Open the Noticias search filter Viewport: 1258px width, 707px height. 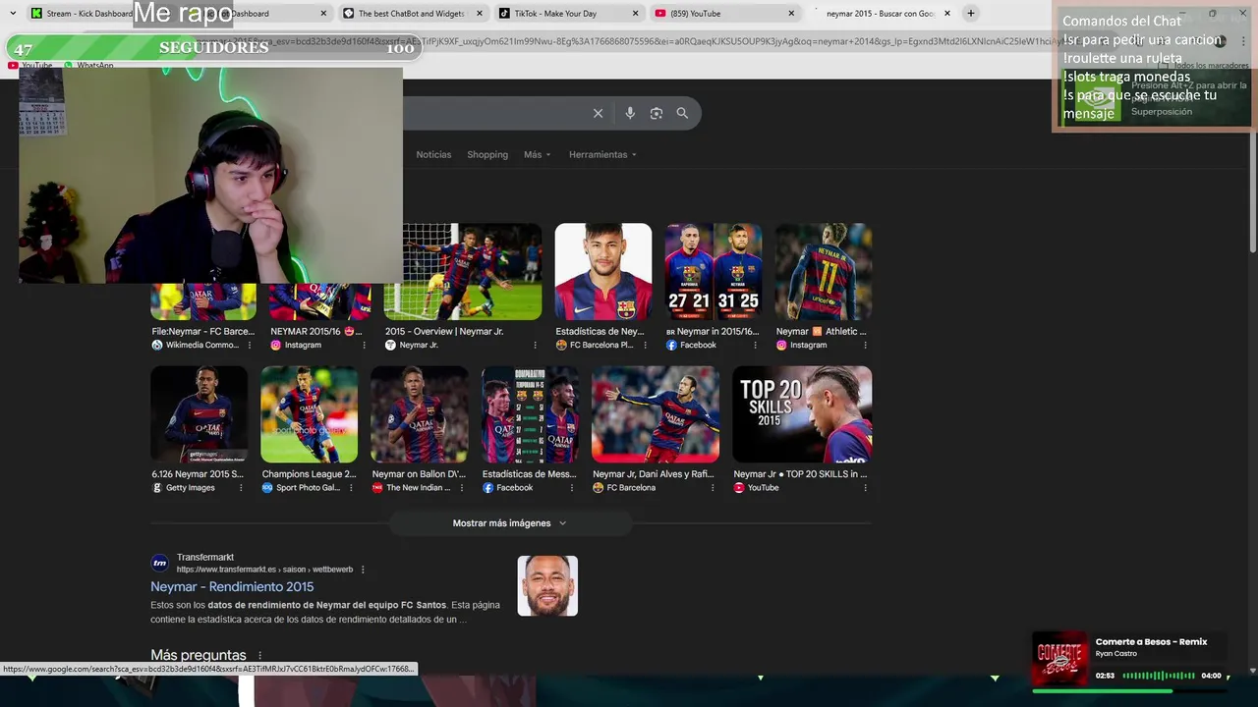433,155
